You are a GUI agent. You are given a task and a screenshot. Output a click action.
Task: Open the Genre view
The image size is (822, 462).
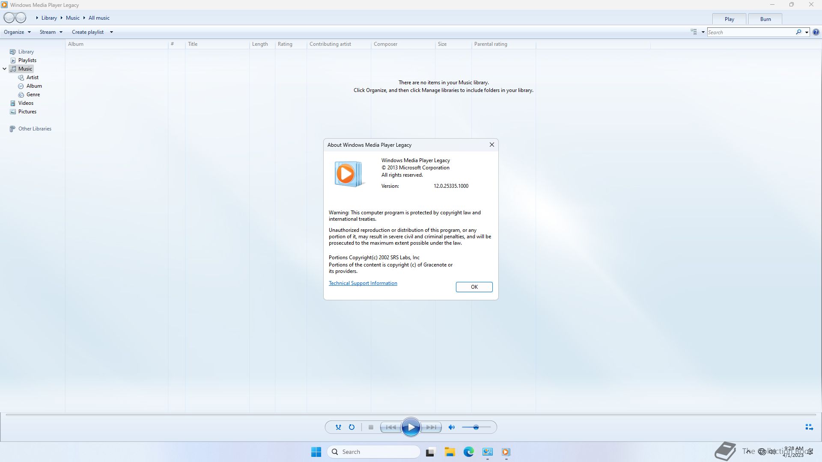point(33,95)
